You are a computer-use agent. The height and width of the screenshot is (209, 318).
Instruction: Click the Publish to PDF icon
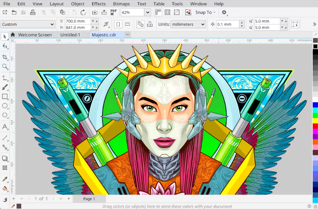[x=113, y=12]
